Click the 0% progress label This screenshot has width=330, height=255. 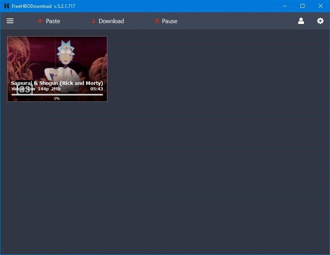[57, 98]
